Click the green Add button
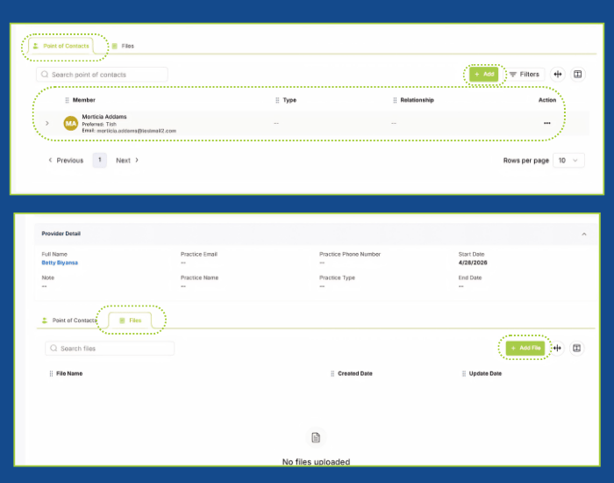Screen dimensions: 614x483 tap(484, 74)
